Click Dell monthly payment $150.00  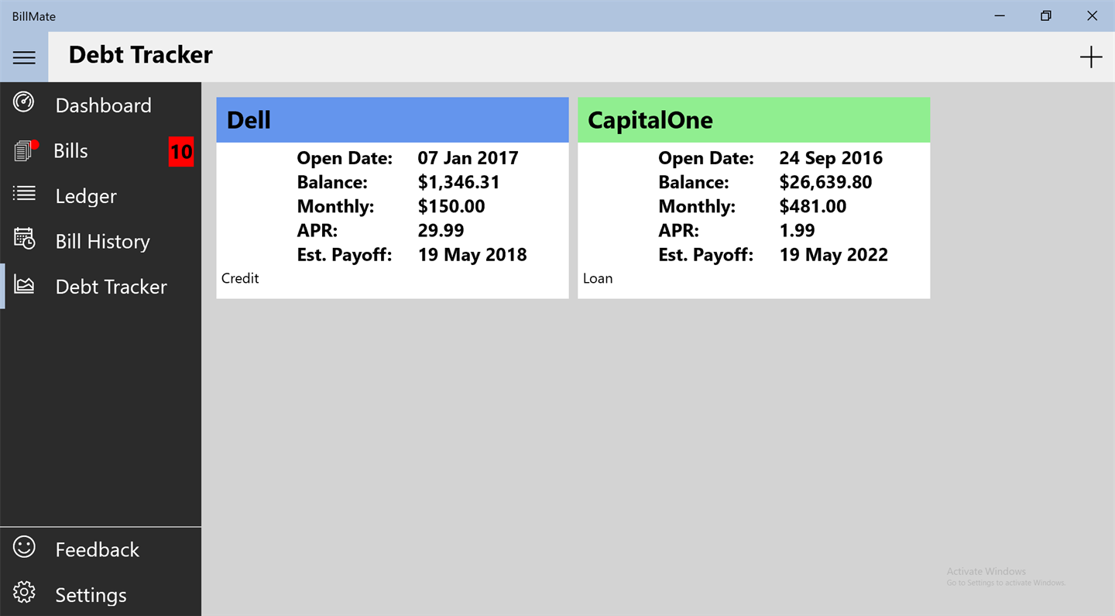(451, 206)
